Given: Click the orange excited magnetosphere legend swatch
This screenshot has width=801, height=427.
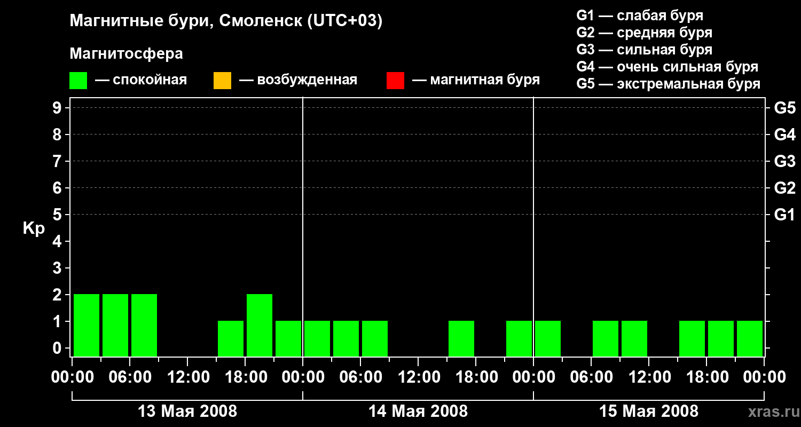Looking at the screenshot, I should (x=222, y=81).
